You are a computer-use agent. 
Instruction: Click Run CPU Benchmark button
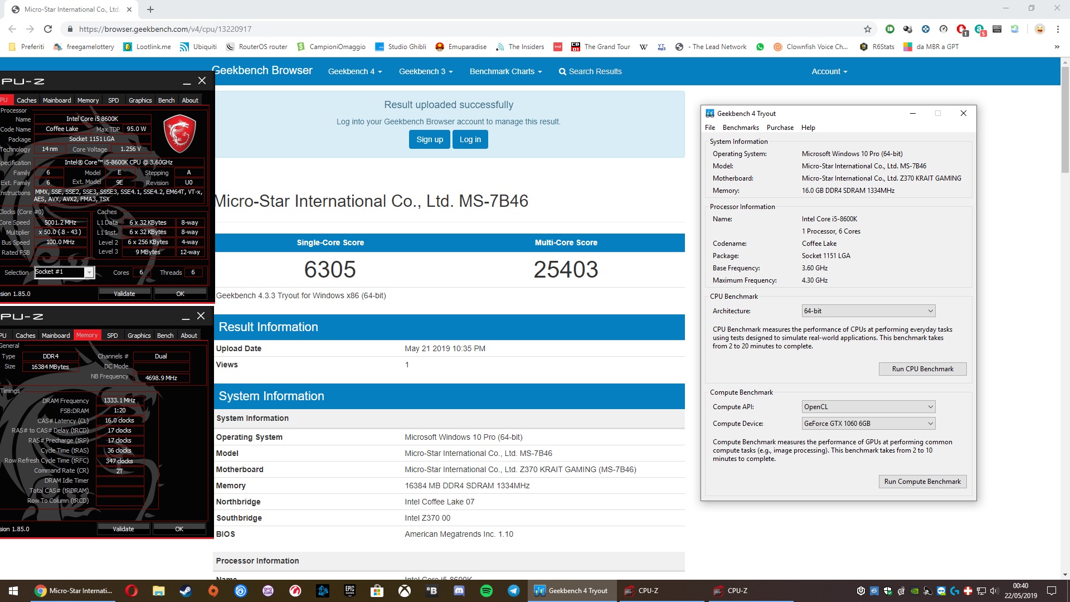pyautogui.click(x=922, y=369)
